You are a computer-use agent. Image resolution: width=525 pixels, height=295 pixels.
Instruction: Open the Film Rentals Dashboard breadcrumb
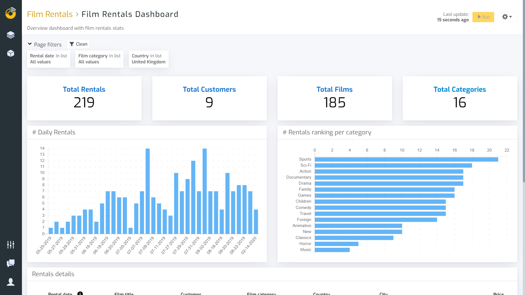pos(130,14)
